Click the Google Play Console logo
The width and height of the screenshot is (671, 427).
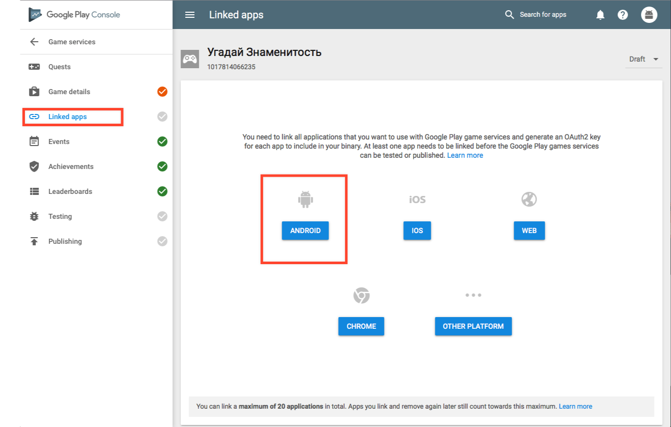pyautogui.click(x=74, y=15)
